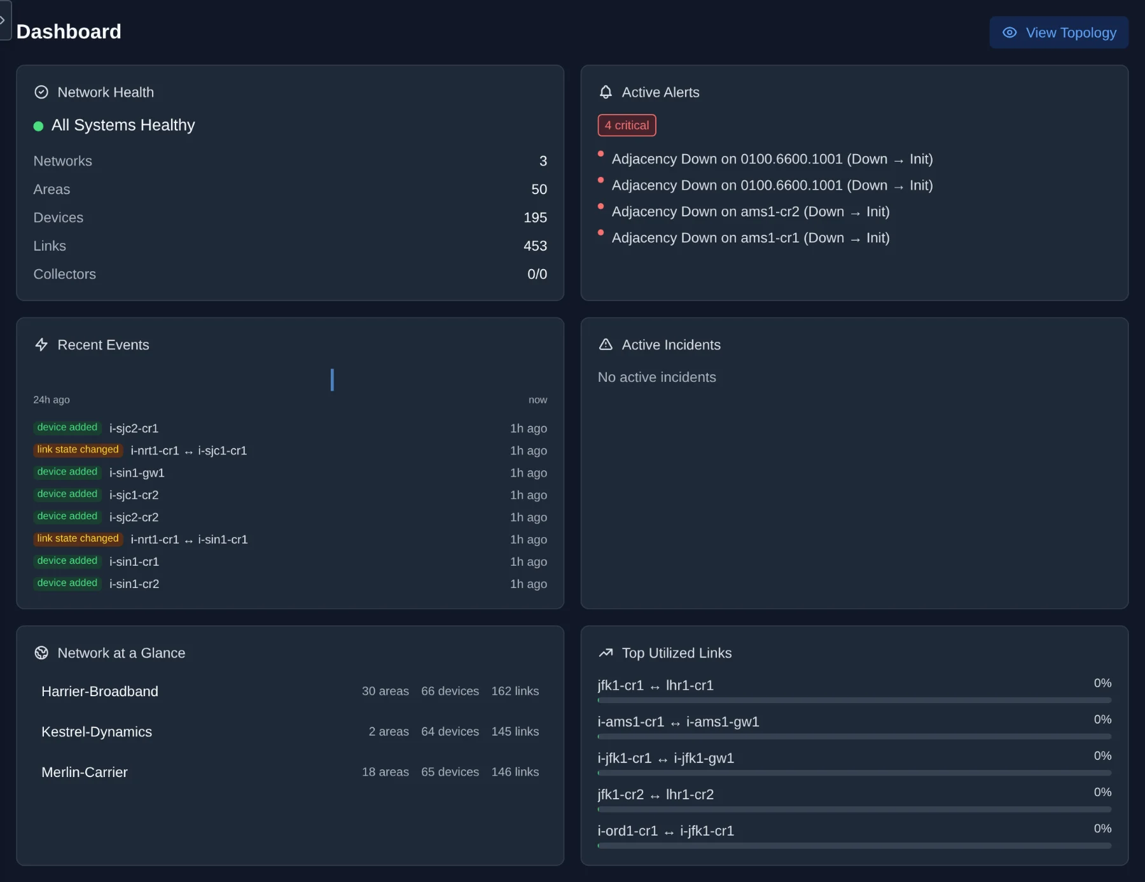Click the blue event bar in timeline
The width and height of the screenshot is (1145, 882).
pyautogui.click(x=332, y=380)
